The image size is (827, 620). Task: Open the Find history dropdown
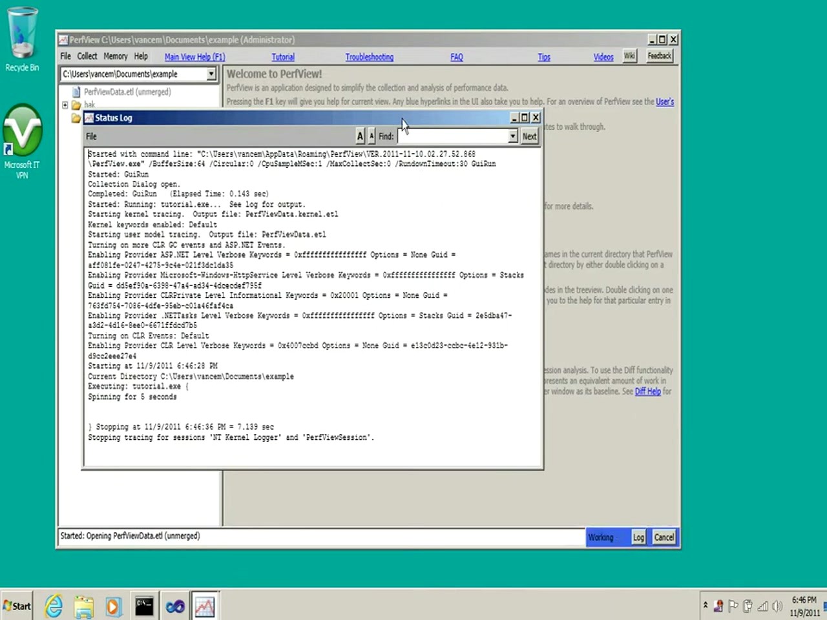[512, 136]
